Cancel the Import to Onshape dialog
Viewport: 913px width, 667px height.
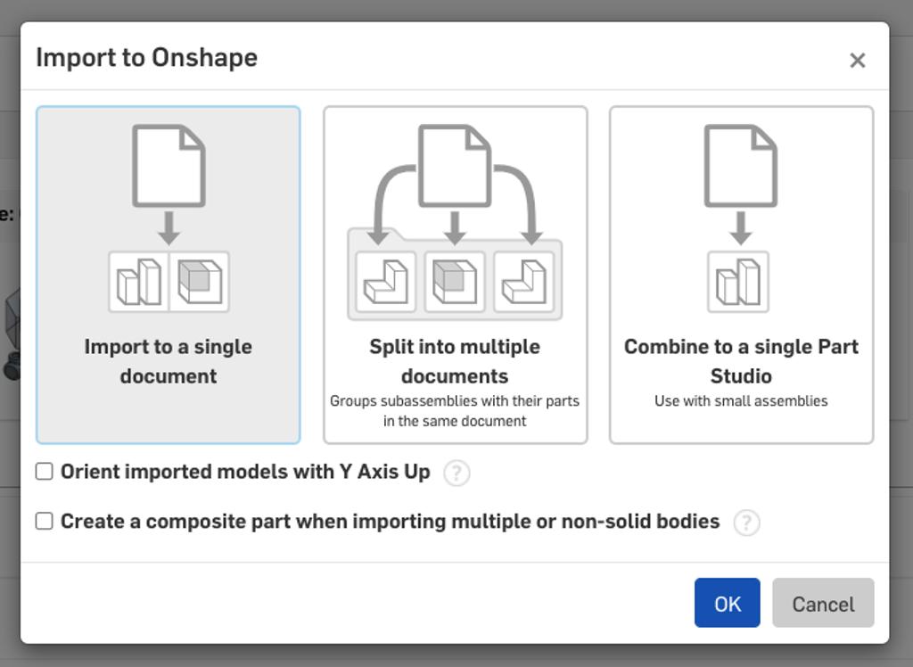tap(822, 603)
